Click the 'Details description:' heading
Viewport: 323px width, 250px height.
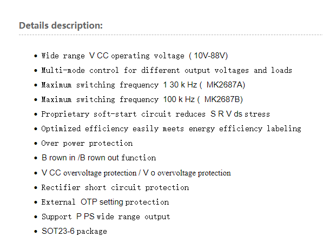(x=61, y=26)
